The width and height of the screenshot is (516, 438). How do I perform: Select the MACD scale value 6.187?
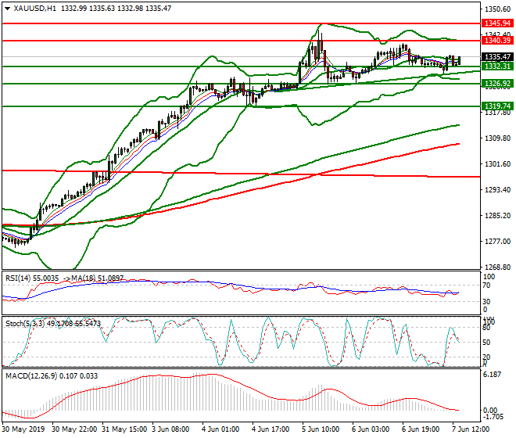coord(492,375)
